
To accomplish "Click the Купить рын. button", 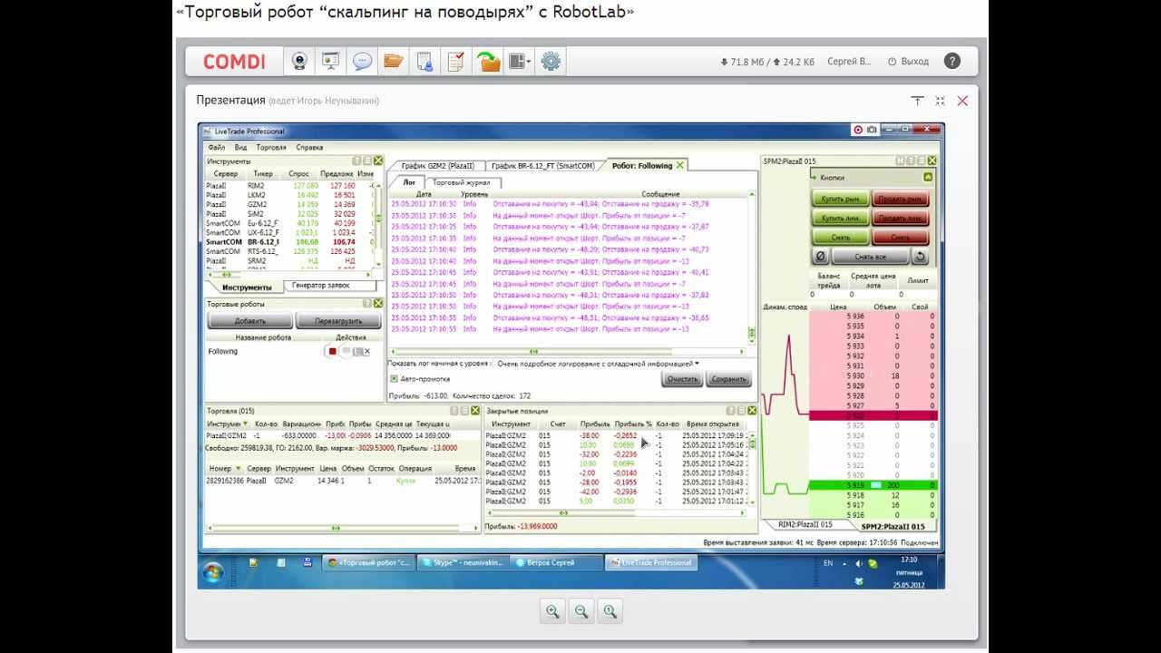I will click(840, 200).
